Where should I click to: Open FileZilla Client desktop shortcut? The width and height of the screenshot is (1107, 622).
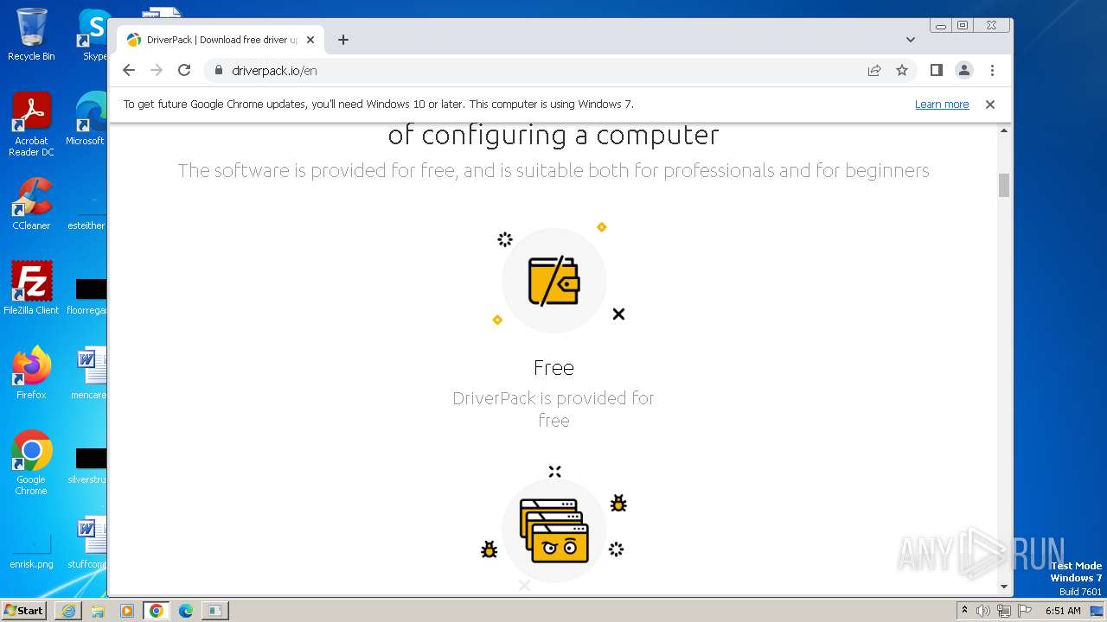pos(31,288)
